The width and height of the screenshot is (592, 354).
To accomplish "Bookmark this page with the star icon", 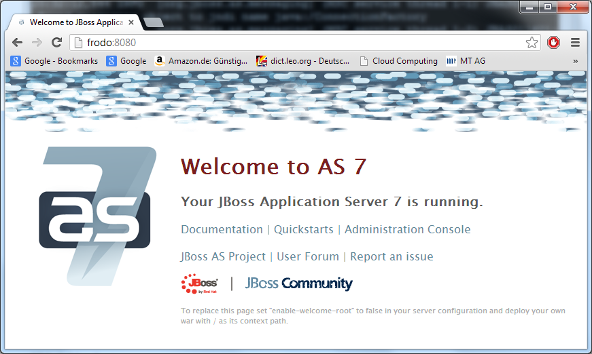I will tap(532, 43).
